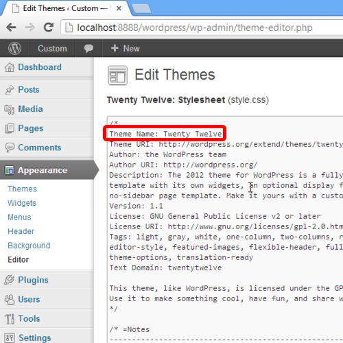This screenshot has height=343, width=343.
Task: Click the browser Back arrow
Action: 11,27
